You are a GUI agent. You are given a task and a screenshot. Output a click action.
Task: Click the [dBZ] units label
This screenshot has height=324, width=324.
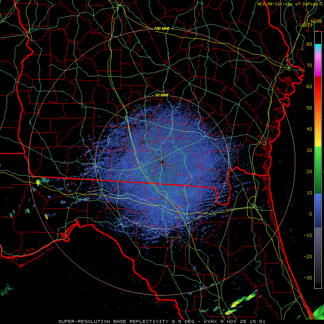click(306, 25)
